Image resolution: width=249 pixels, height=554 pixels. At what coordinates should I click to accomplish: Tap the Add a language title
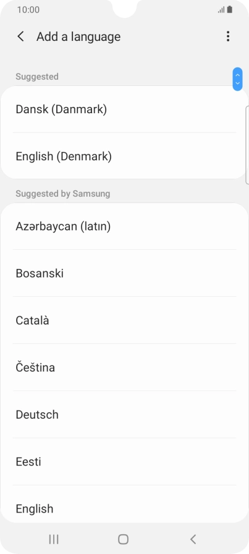[78, 36]
